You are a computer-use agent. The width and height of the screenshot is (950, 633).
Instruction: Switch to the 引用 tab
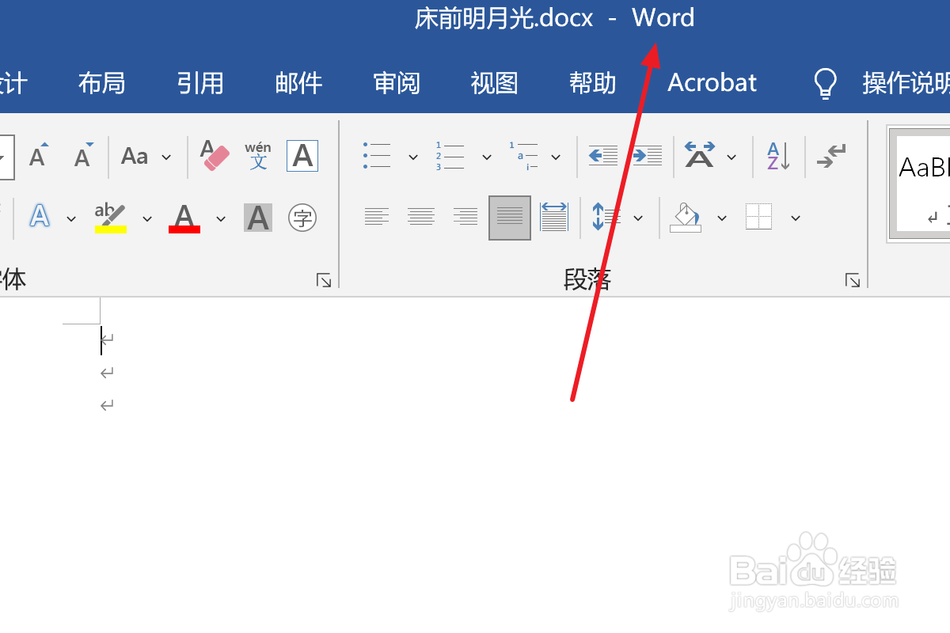(x=200, y=83)
